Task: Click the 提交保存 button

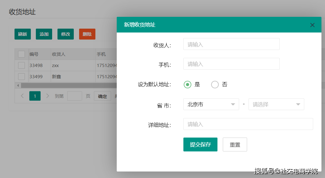Action: (x=200, y=145)
